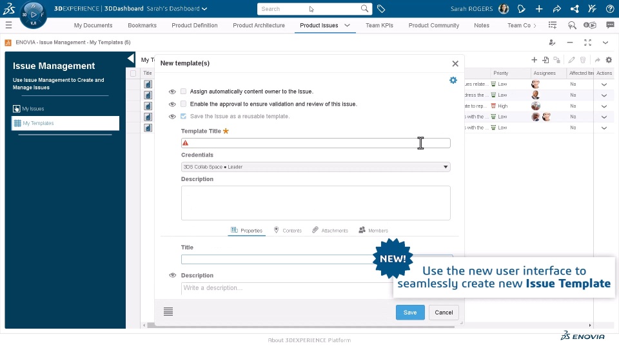Screen dimensions: 619x348
Task: Open widget menu chevron in title bar
Action: [605, 43]
